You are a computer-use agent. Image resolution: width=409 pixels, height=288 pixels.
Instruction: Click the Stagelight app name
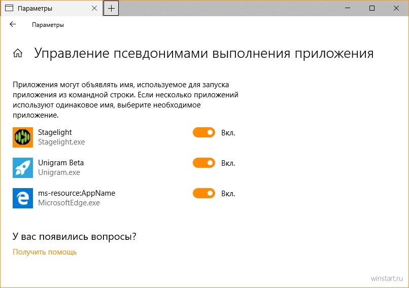point(55,132)
